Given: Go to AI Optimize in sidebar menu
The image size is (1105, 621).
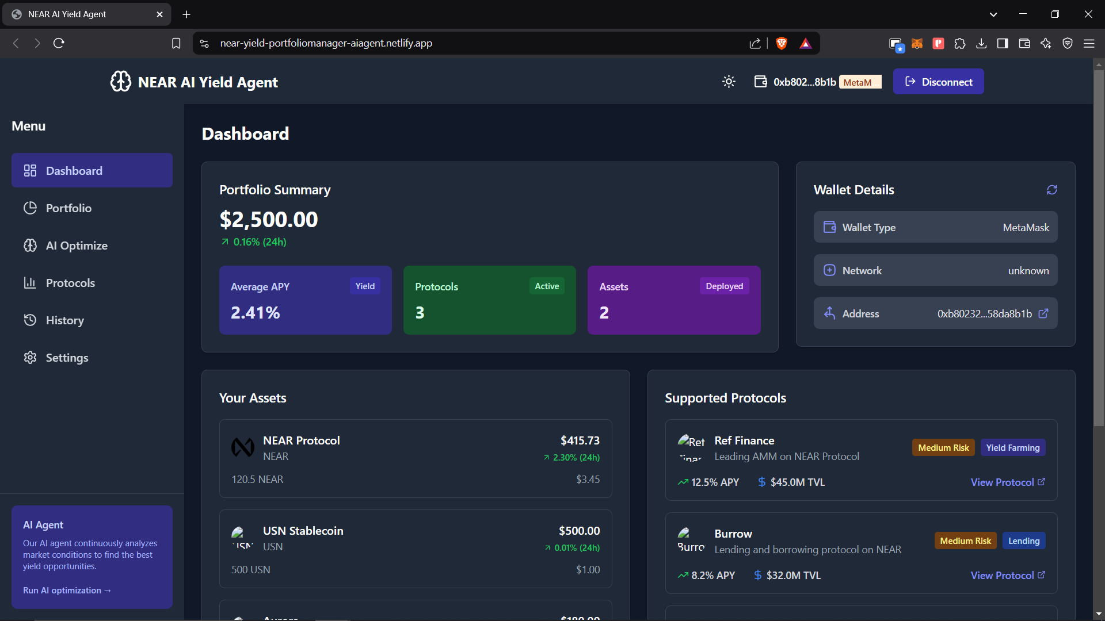Looking at the screenshot, I should (x=77, y=246).
